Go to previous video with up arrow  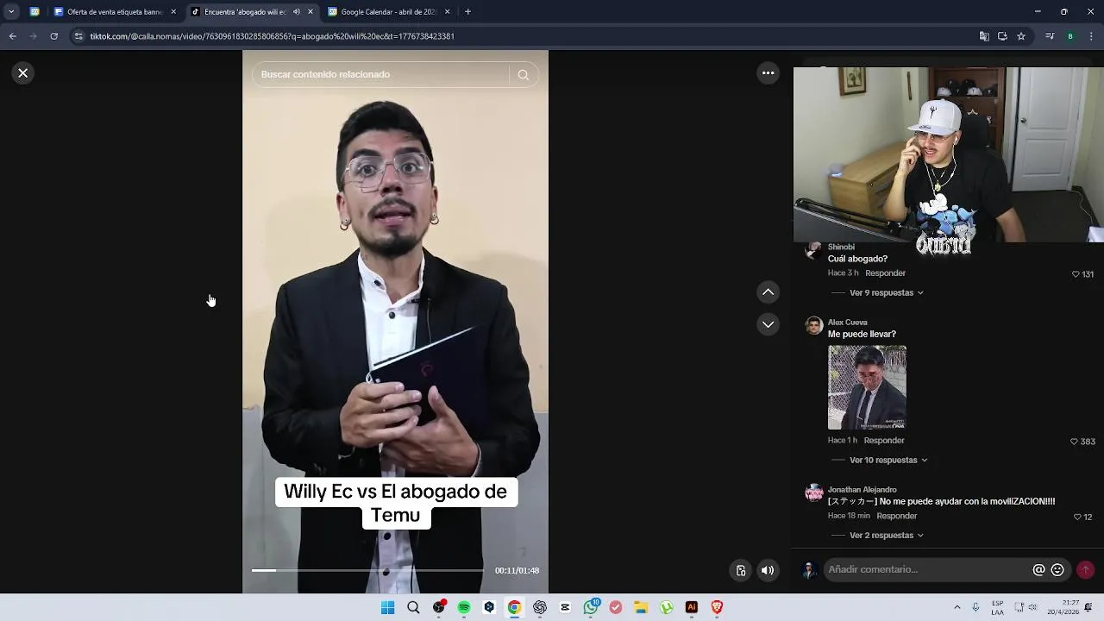[768, 292]
